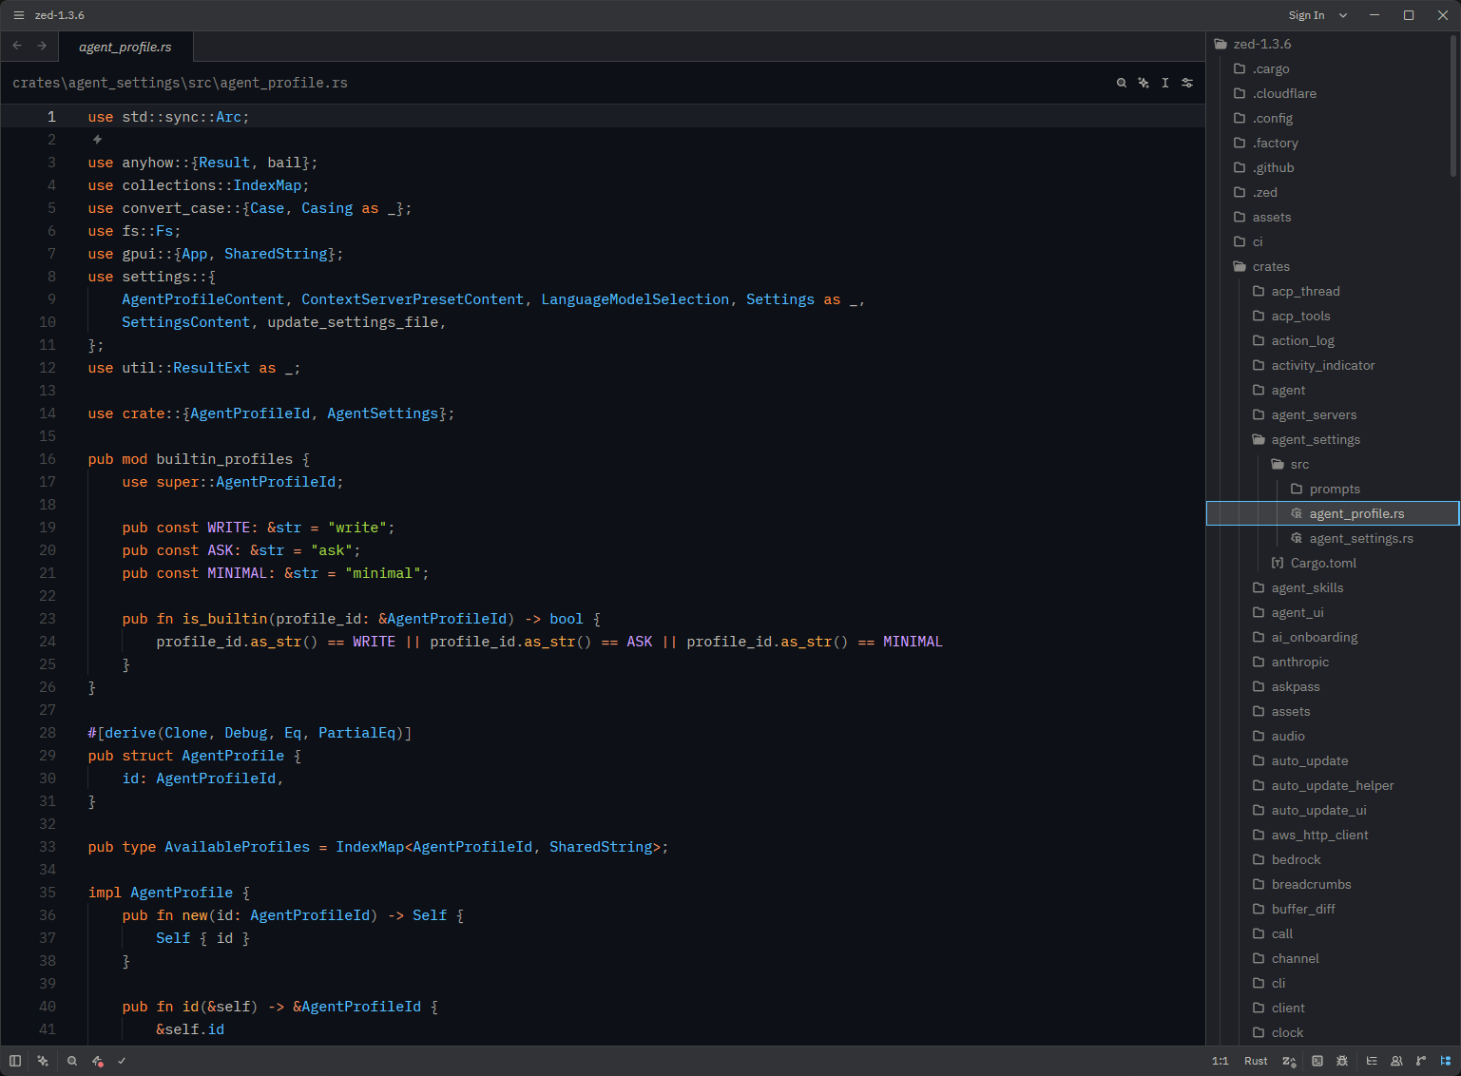Expand the prompts folder
The image size is (1461, 1076).
click(1331, 489)
